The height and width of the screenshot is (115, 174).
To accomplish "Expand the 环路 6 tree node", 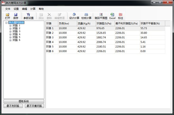I will point(10,40).
